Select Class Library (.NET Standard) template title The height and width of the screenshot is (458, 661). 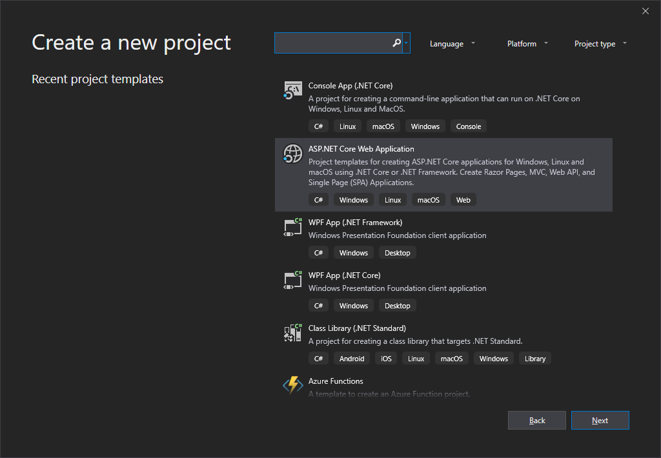(357, 328)
